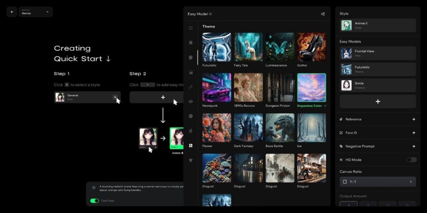Add Face ID with the plus
Image resolution: width=427 pixels, height=213 pixels.
414,133
